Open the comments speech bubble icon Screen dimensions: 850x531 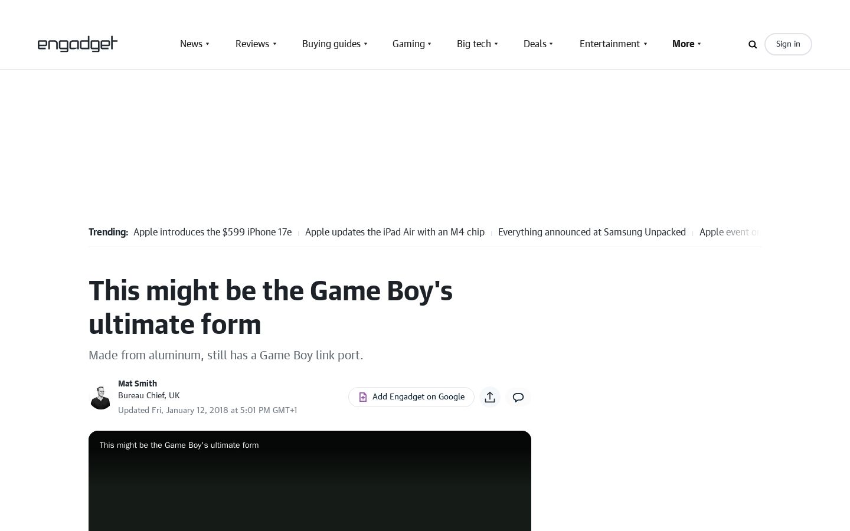tap(518, 397)
